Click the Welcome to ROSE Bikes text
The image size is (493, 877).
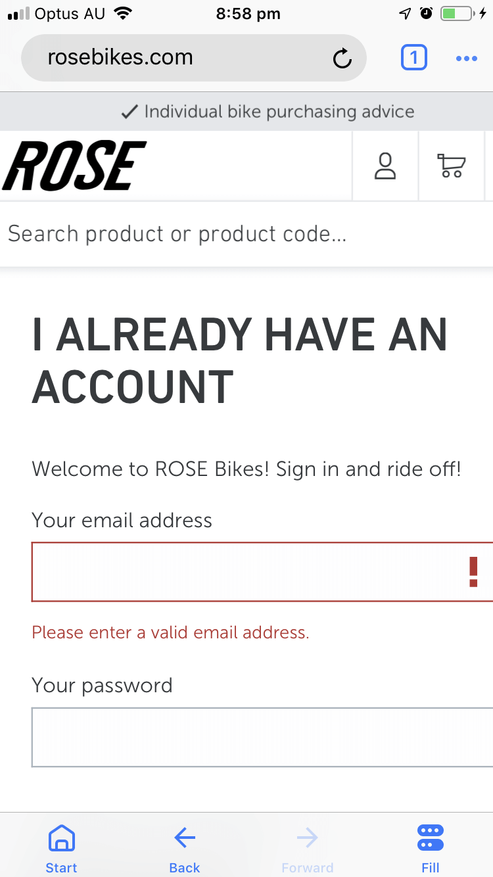tap(246, 469)
